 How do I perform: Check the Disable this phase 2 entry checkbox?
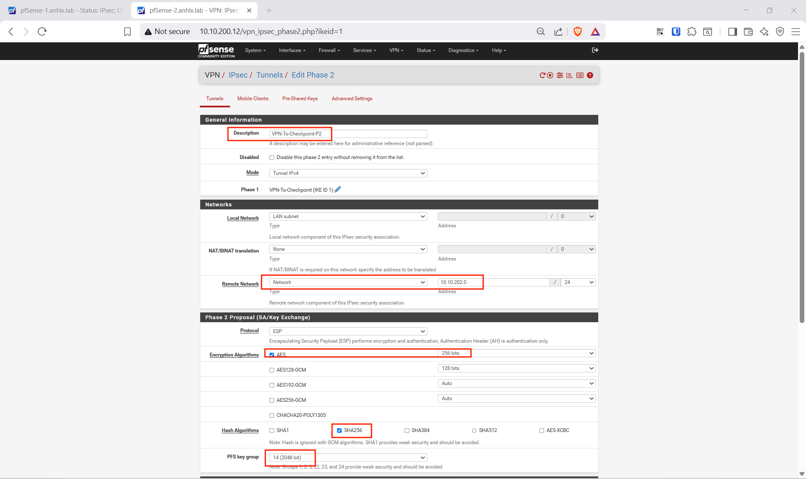(272, 158)
